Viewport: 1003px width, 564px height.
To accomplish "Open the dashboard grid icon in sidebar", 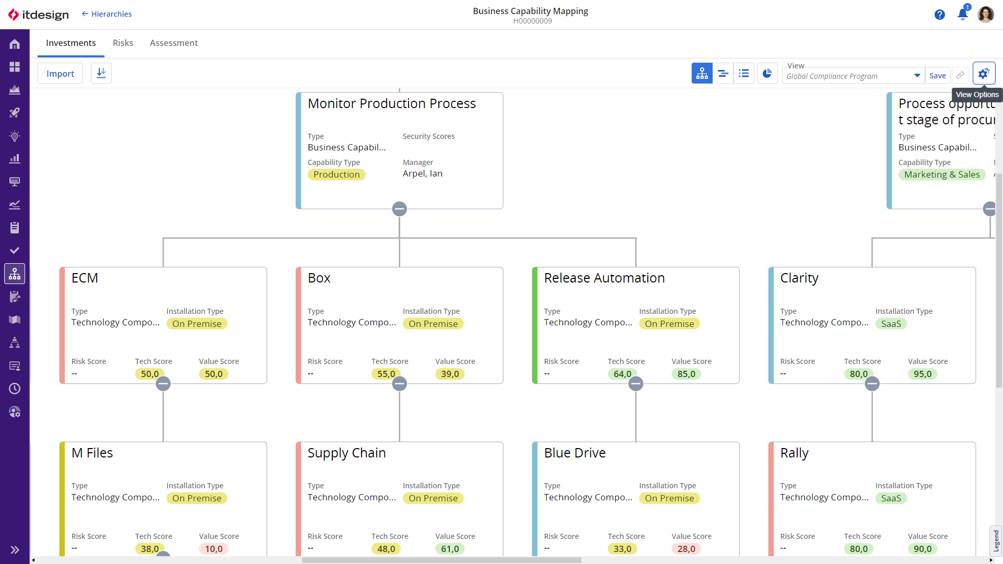I will coord(15,67).
